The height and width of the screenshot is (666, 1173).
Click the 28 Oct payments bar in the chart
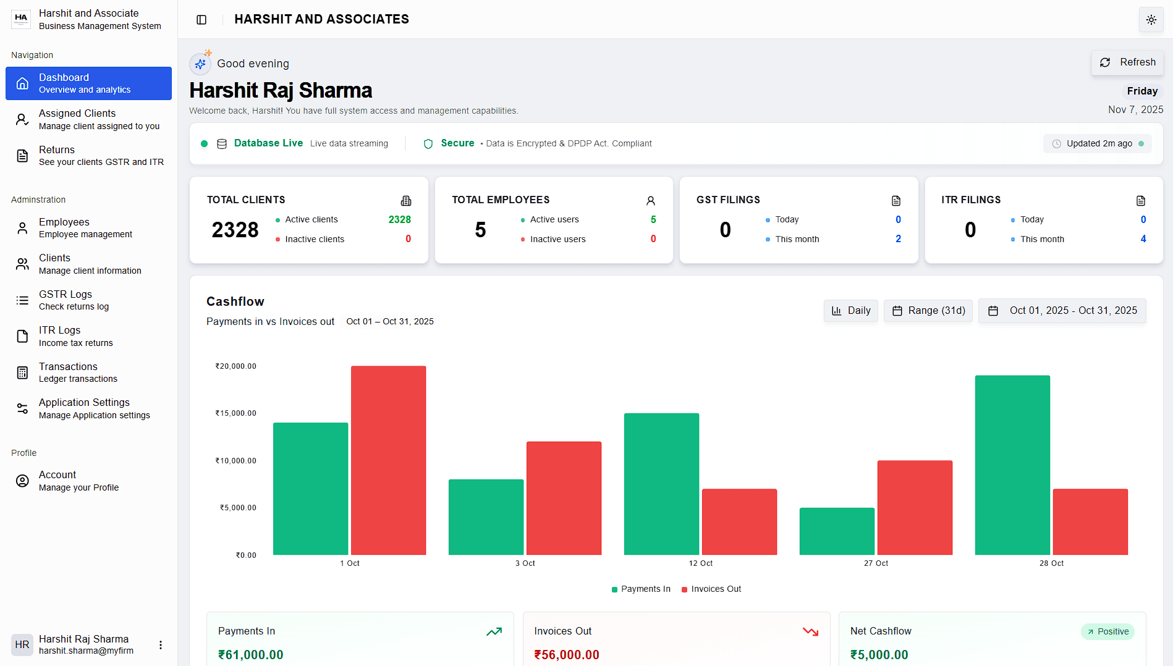coord(1012,463)
